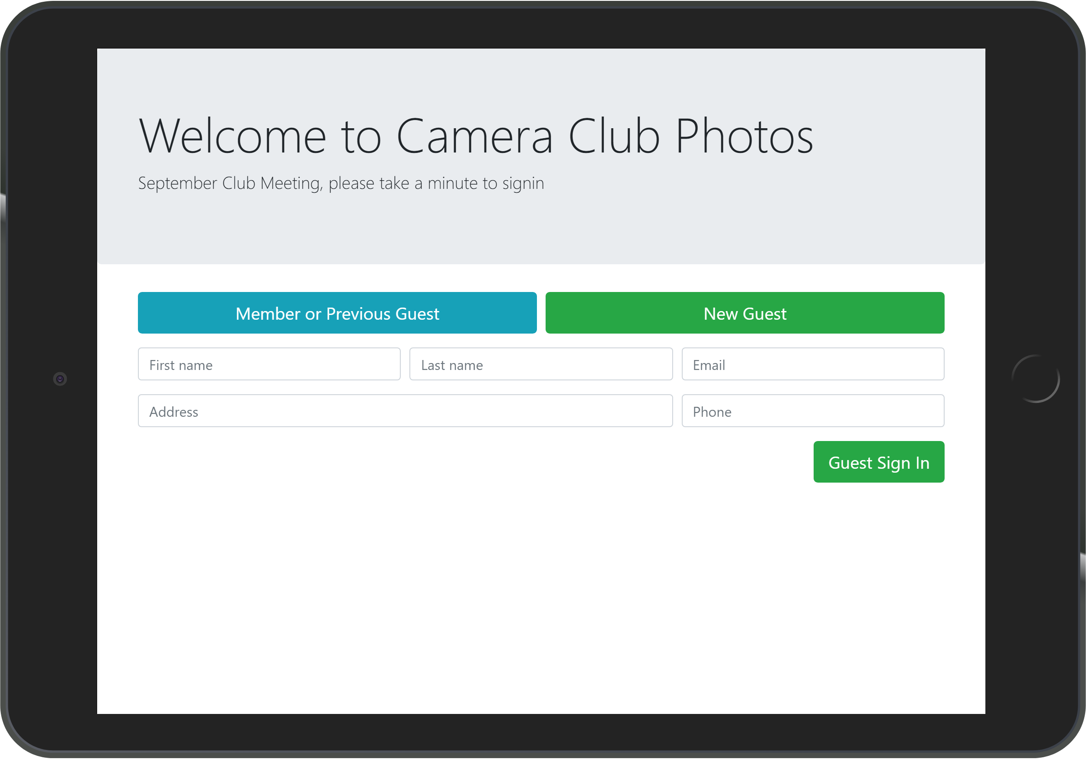The height and width of the screenshot is (759, 1086).
Task: Select the Phone input field
Action: click(812, 411)
